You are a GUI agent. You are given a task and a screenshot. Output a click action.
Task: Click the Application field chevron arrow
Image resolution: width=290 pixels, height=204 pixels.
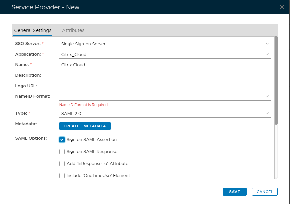(267, 54)
